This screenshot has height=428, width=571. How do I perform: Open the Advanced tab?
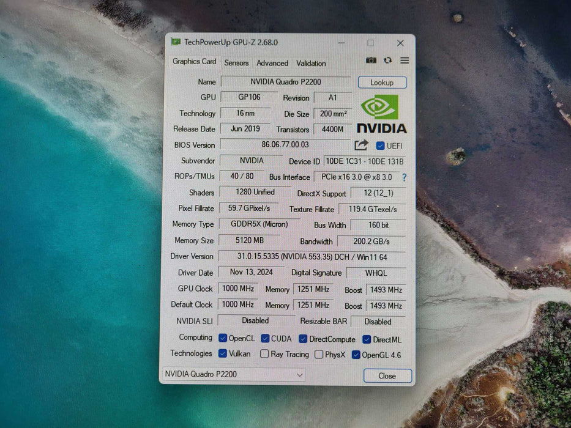[272, 62]
